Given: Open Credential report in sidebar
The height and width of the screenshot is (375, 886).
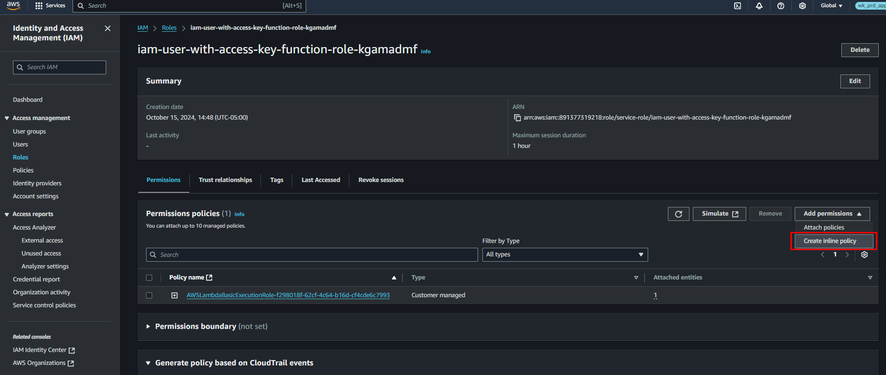Looking at the screenshot, I should pos(37,279).
